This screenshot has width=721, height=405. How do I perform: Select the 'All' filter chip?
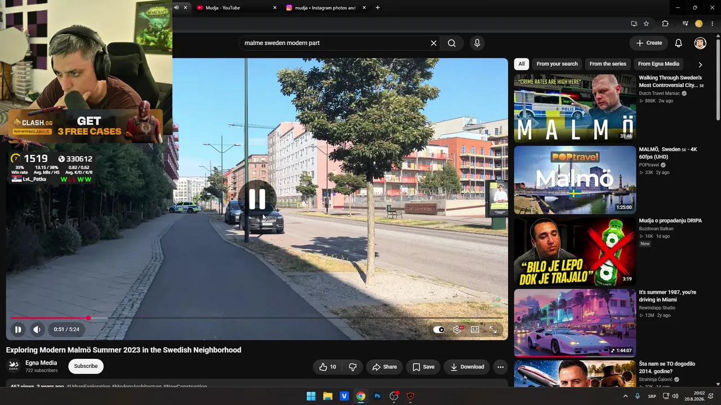pos(522,64)
